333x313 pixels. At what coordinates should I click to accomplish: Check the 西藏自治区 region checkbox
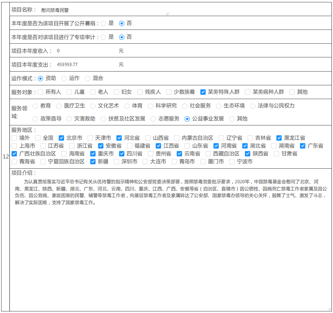(x=208, y=154)
